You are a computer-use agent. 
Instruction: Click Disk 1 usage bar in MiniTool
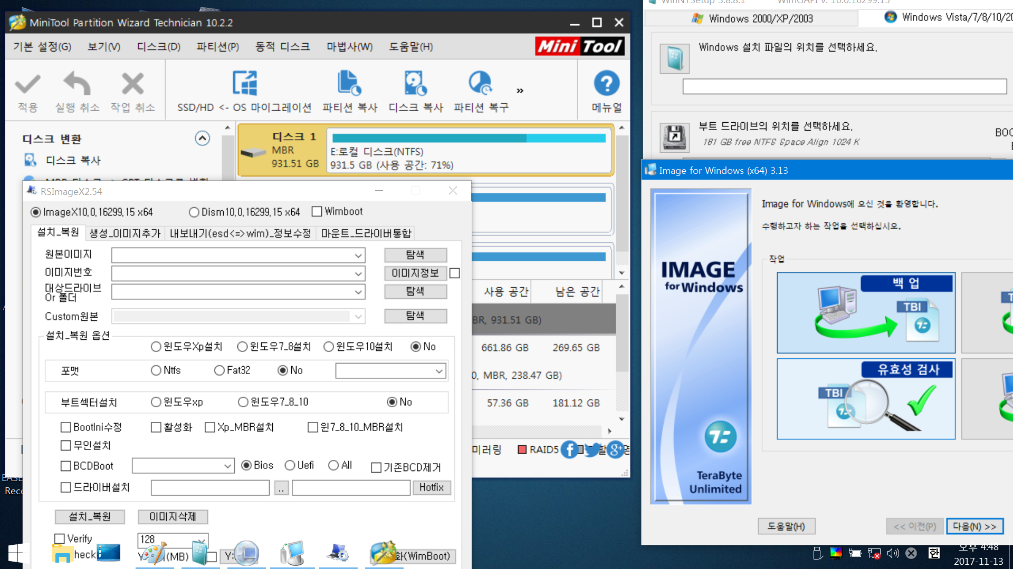point(469,138)
